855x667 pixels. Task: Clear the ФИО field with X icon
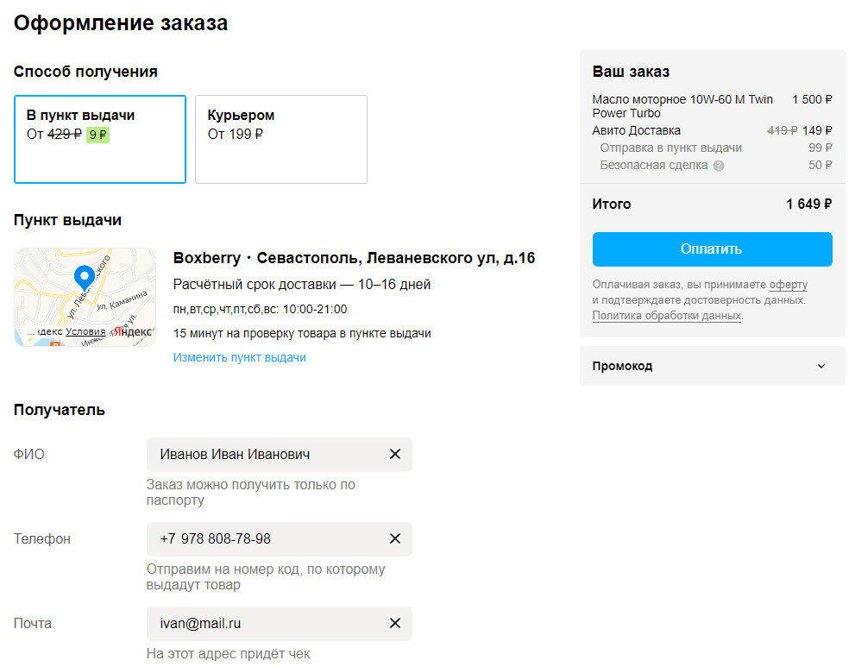pos(395,454)
